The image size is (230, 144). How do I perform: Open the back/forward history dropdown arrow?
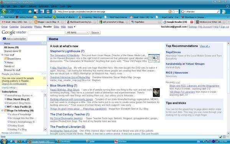coord(13,12)
